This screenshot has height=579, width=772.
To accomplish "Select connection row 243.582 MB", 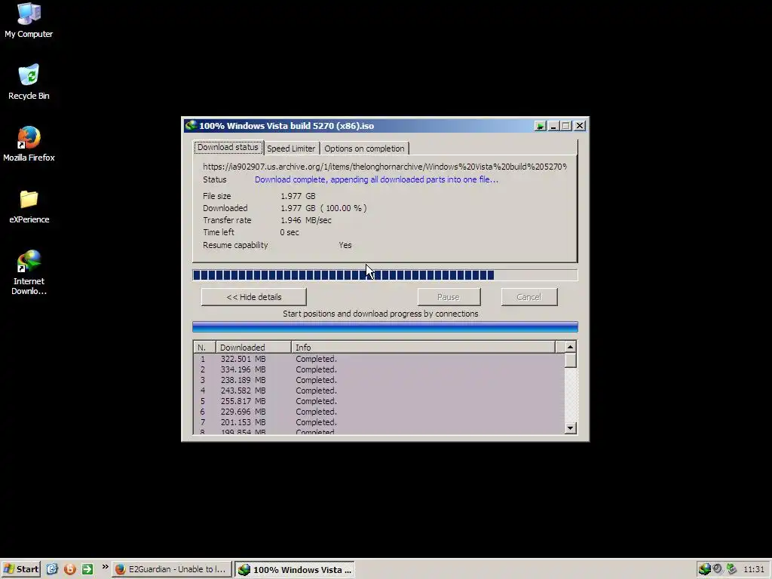I will tap(379, 391).
